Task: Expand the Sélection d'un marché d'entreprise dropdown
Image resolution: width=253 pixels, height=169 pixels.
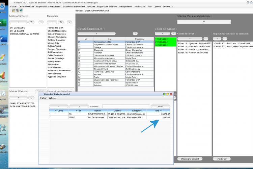Action: click(204, 22)
